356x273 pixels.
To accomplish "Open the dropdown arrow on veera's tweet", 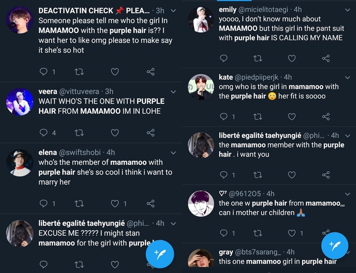I will click(173, 92).
